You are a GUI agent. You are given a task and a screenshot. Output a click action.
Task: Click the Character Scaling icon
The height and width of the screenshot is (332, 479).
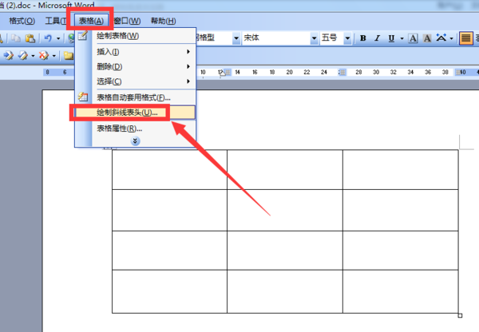coord(441,38)
